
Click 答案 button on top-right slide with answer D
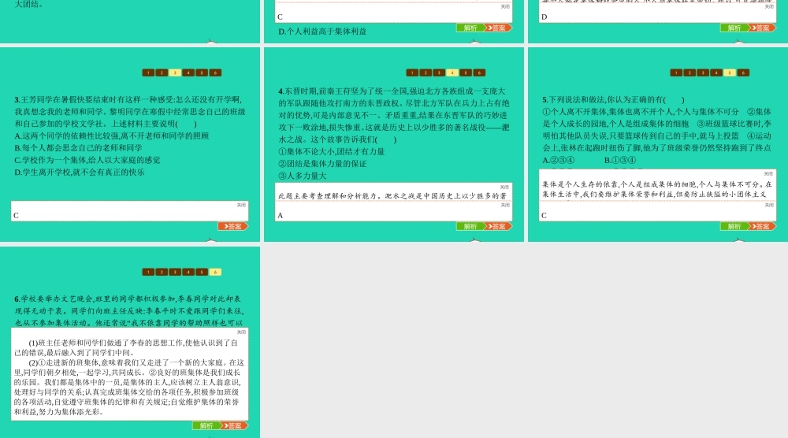[761, 28]
